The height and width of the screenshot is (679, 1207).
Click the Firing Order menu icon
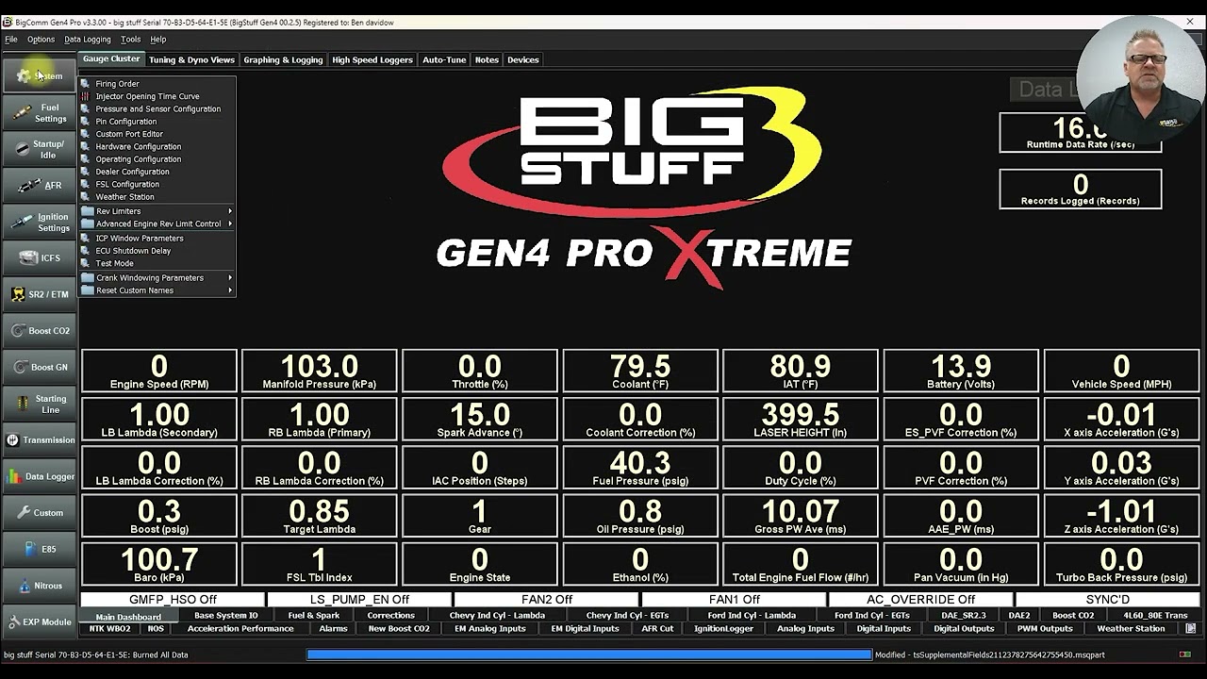(x=86, y=84)
